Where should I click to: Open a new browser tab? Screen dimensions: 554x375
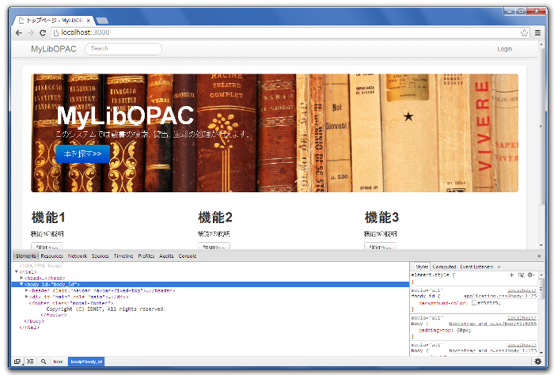102,21
